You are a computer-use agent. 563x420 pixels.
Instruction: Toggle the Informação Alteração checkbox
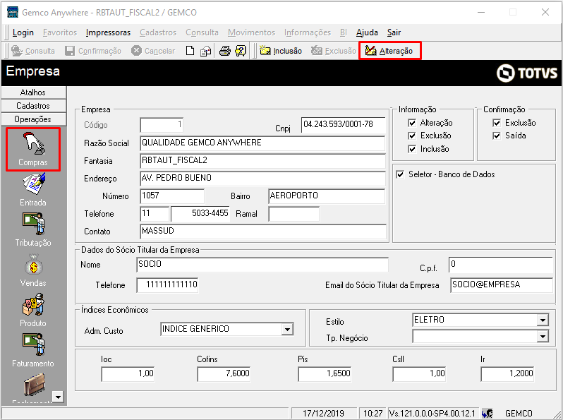(412, 123)
